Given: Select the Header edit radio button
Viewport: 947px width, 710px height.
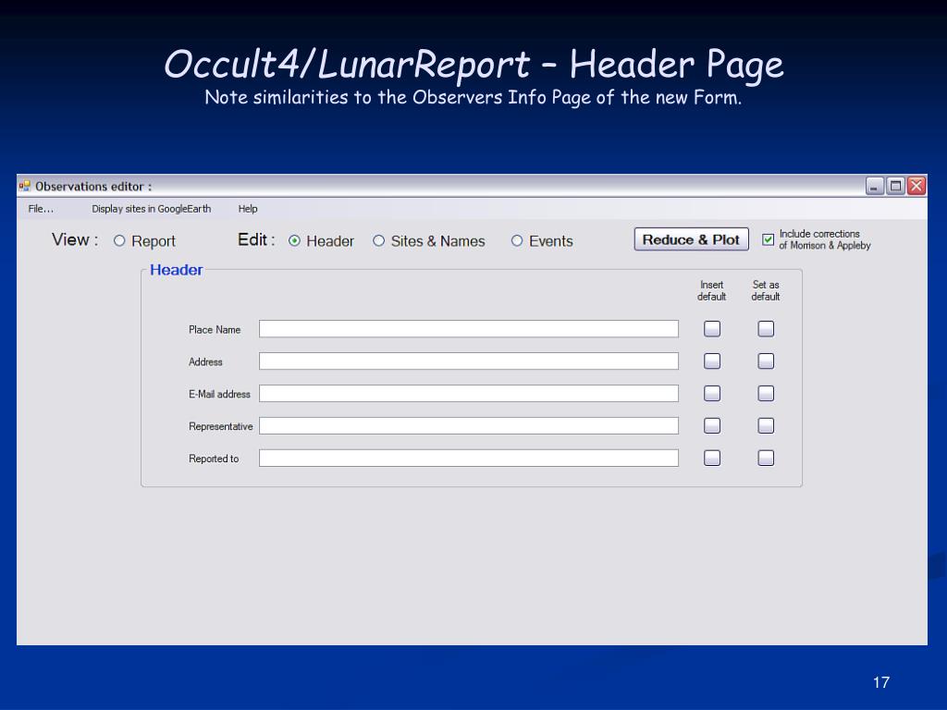Looking at the screenshot, I should tap(294, 241).
